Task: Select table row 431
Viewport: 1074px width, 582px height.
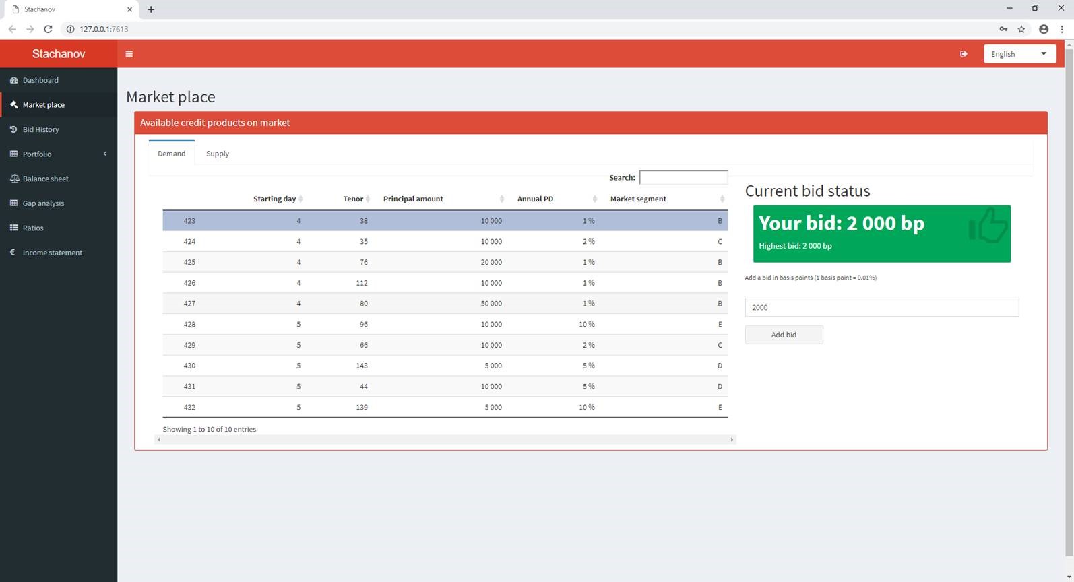Action: coord(445,387)
